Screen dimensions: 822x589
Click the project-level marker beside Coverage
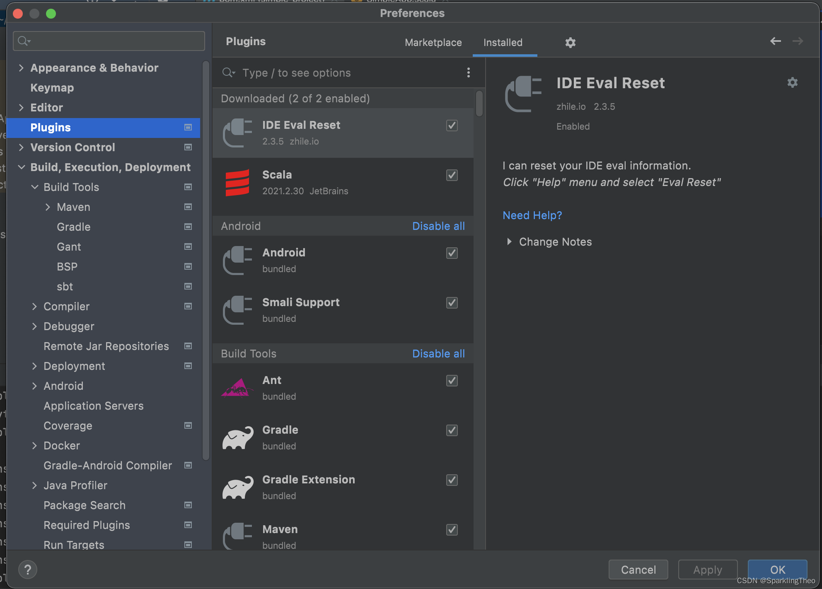pyautogui.click(x=188, y=425)
